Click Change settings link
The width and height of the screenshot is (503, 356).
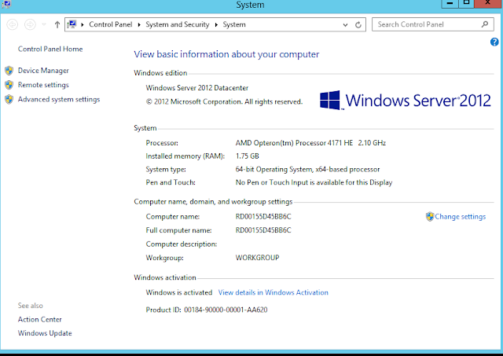pos(461,217)
